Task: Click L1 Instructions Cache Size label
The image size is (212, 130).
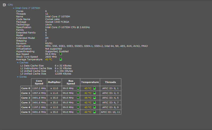Action: (x=36, y=68)
